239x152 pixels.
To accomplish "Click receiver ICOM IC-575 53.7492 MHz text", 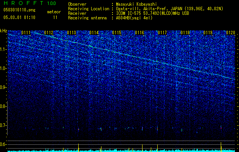I will click(152, 13).
